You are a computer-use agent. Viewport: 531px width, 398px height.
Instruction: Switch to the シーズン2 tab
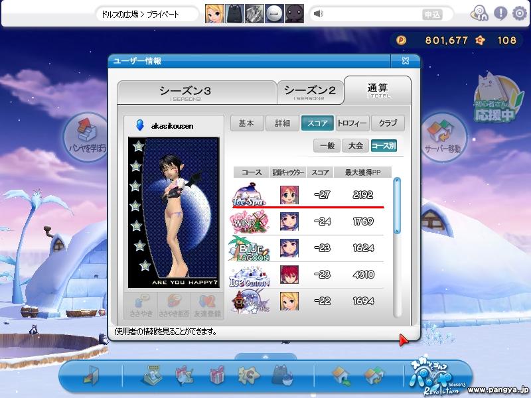point(309,92)
